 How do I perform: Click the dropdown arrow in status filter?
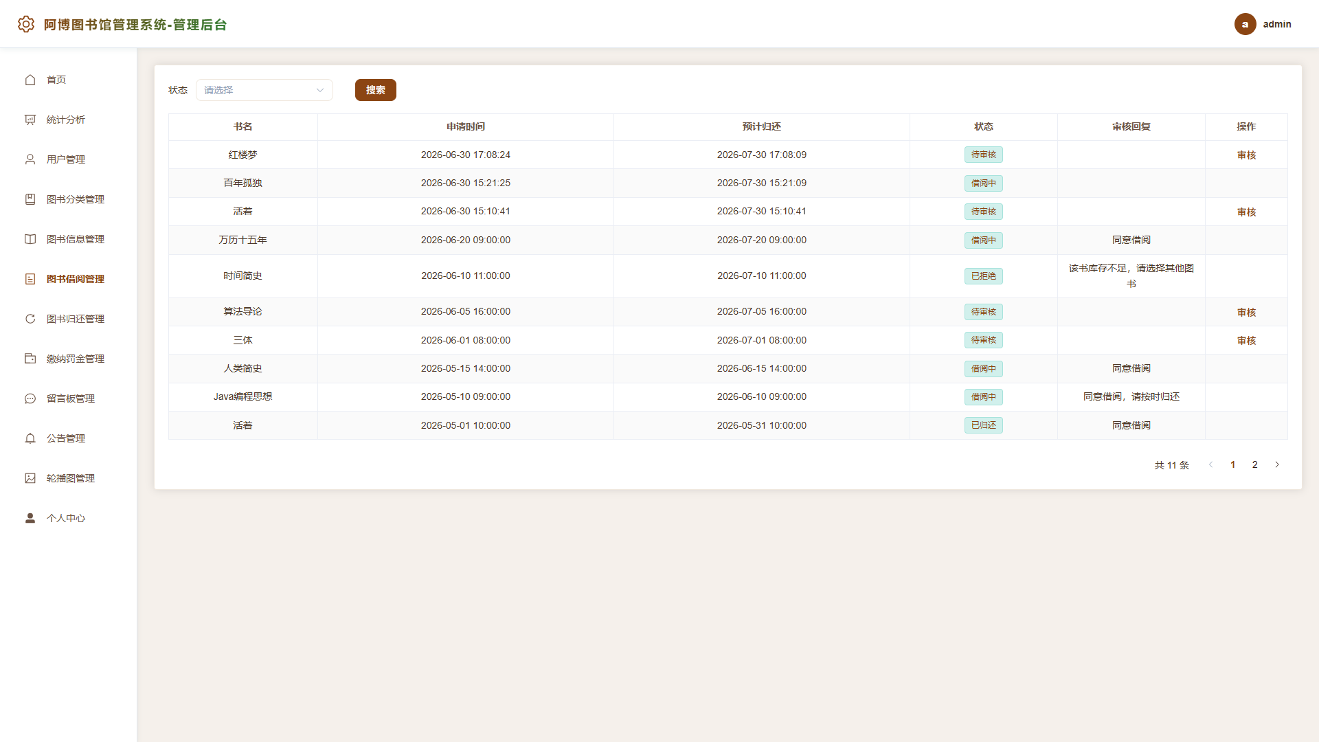click(320, 90)
